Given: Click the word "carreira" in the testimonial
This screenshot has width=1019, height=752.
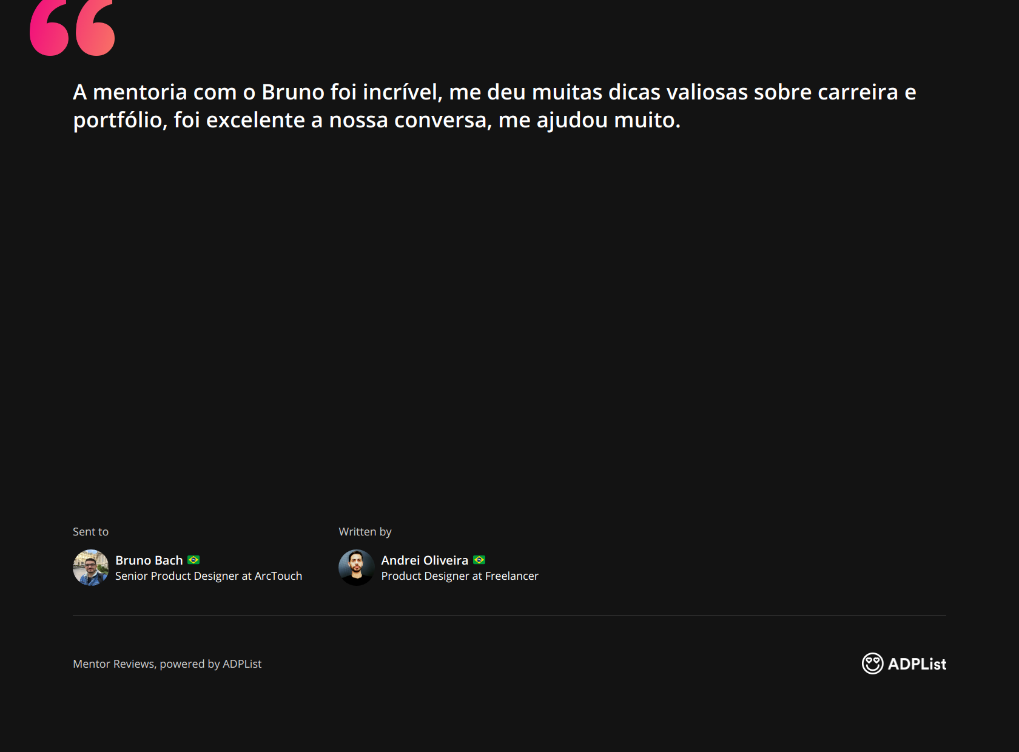Looking at the screenshot, I should [x=858, y=92].
